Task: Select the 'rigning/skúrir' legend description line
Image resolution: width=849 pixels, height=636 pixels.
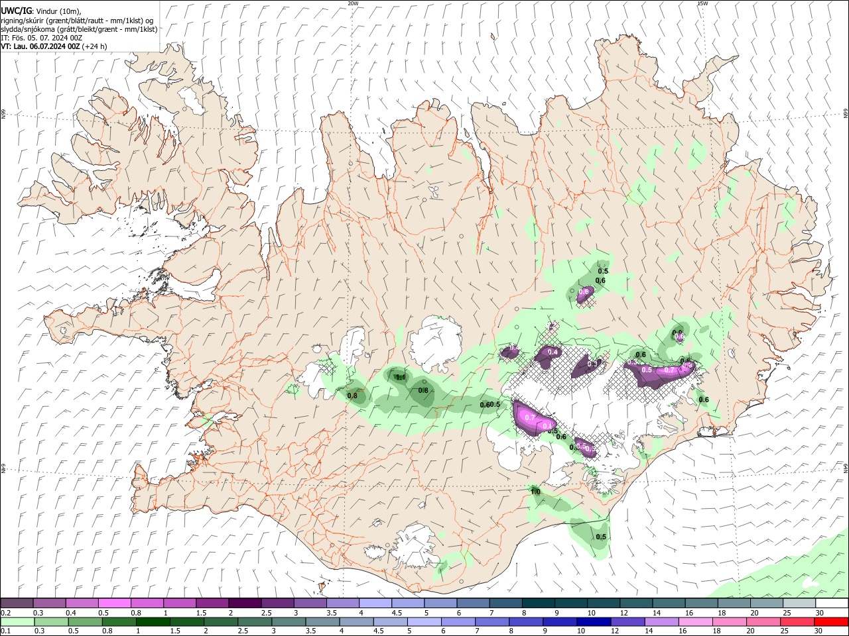Action: pos(77,21)
